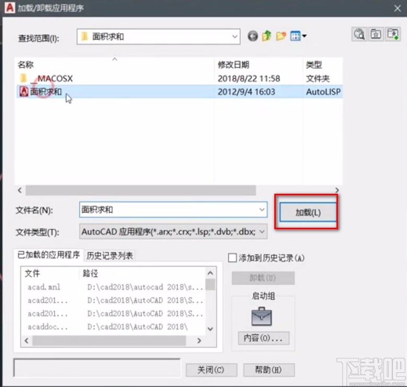This screenshot has height=387, width=407.
Task: Switch to 已加载的应用程序 tab
Action: point(49,255)
